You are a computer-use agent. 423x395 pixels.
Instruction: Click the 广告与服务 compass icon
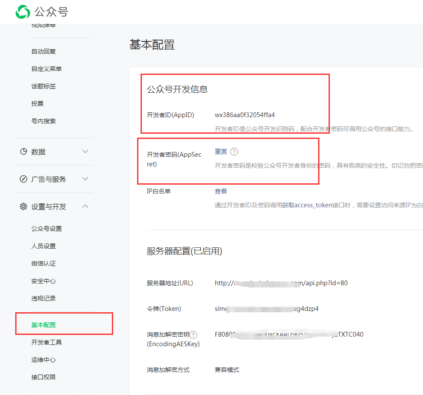(x=23, y=179)
